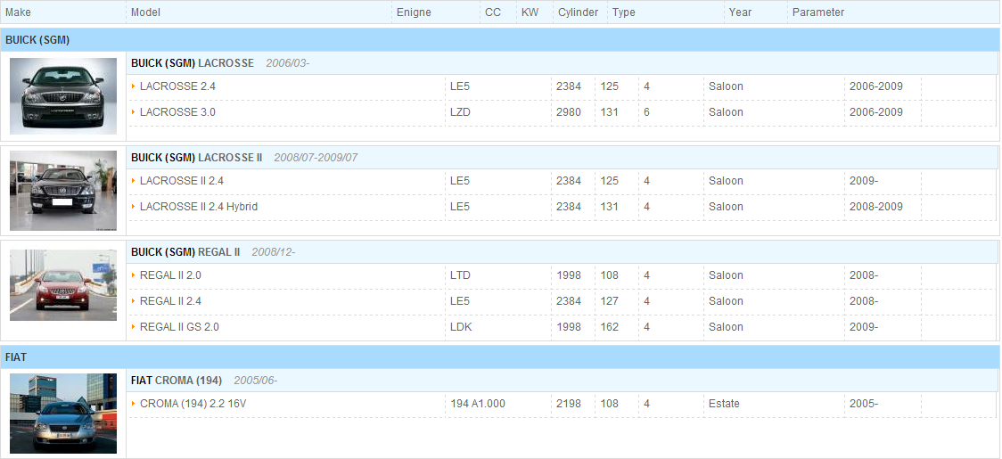This screenshot has height=459, width=1002.
Task: Click the arrow bullet beside REGAL II 2.4
Action: 133,300
